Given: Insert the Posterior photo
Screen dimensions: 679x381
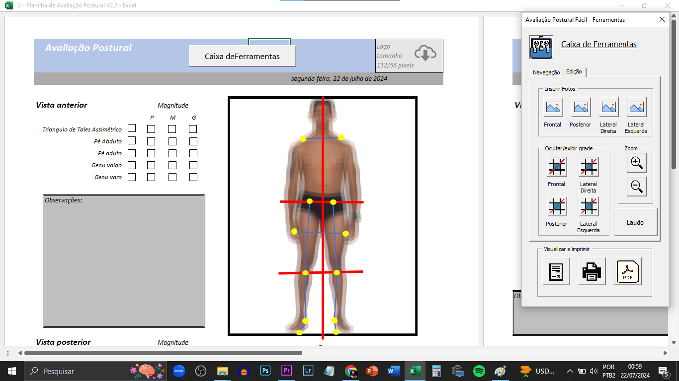Looking at the screenshot, I should point(581,107).
